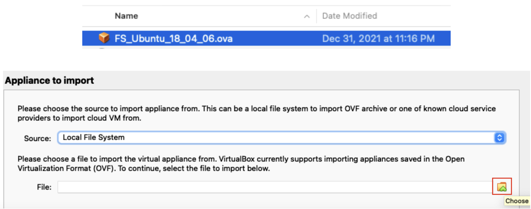The width and height of the screenshot is (531, 209).
Task: Select the FS_Ubuntu_18_04_06.ova file name
Action: 173,38
